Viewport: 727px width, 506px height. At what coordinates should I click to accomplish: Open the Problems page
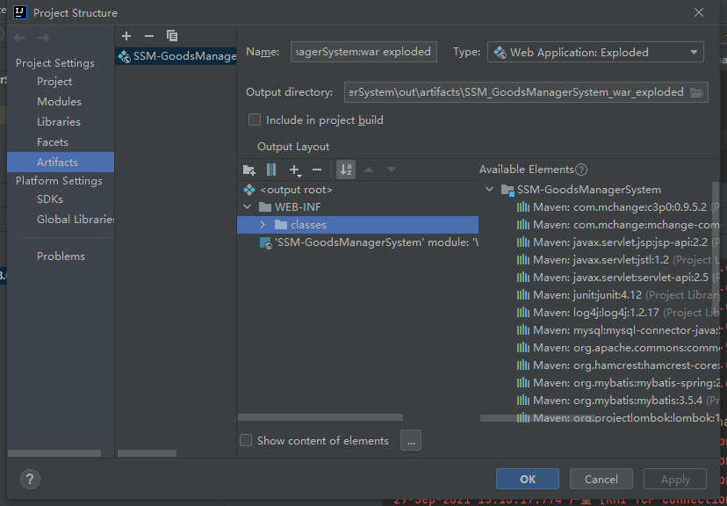click(x=61, y=256)
